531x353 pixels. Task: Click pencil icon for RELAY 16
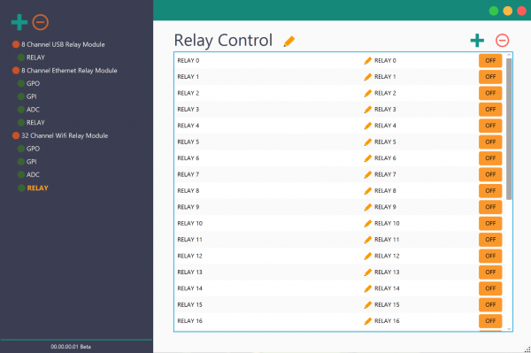(x=368, y=321)
